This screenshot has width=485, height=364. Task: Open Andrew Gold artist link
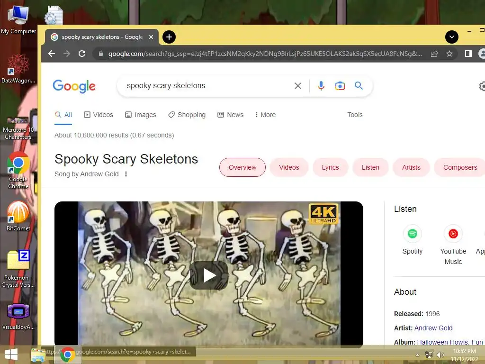[433, 328]
